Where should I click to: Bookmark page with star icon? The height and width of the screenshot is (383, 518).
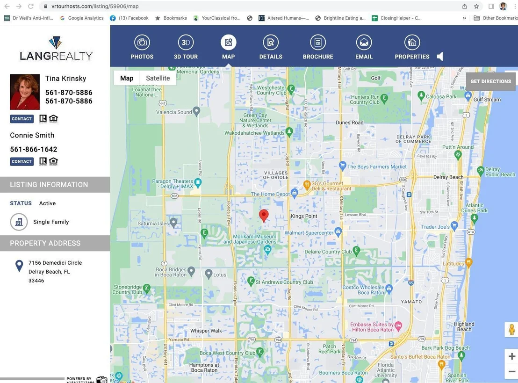click(476, 6)
